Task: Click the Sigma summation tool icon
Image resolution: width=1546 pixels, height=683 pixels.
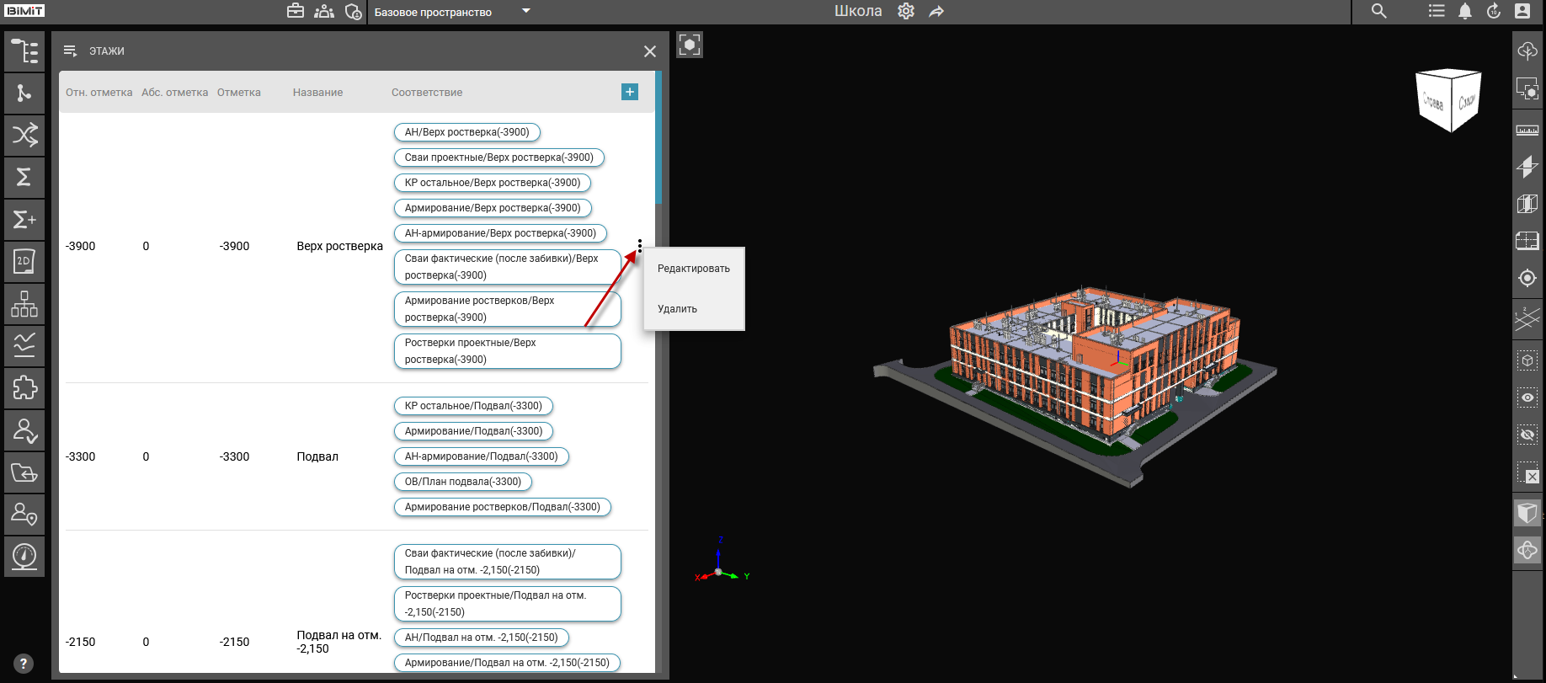Action: (24, 177)
